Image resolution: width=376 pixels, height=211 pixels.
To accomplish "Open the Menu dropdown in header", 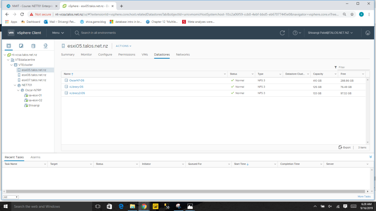I will pos(58,33).
